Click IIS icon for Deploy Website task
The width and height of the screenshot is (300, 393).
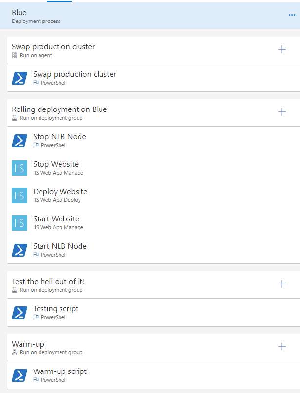pos(20,196)
